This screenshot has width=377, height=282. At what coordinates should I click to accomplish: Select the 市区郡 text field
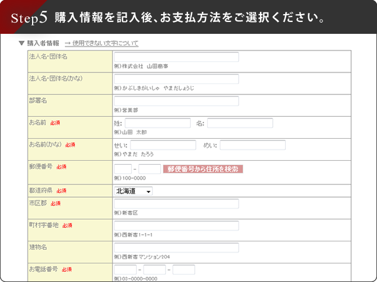[x=176, y=204]
